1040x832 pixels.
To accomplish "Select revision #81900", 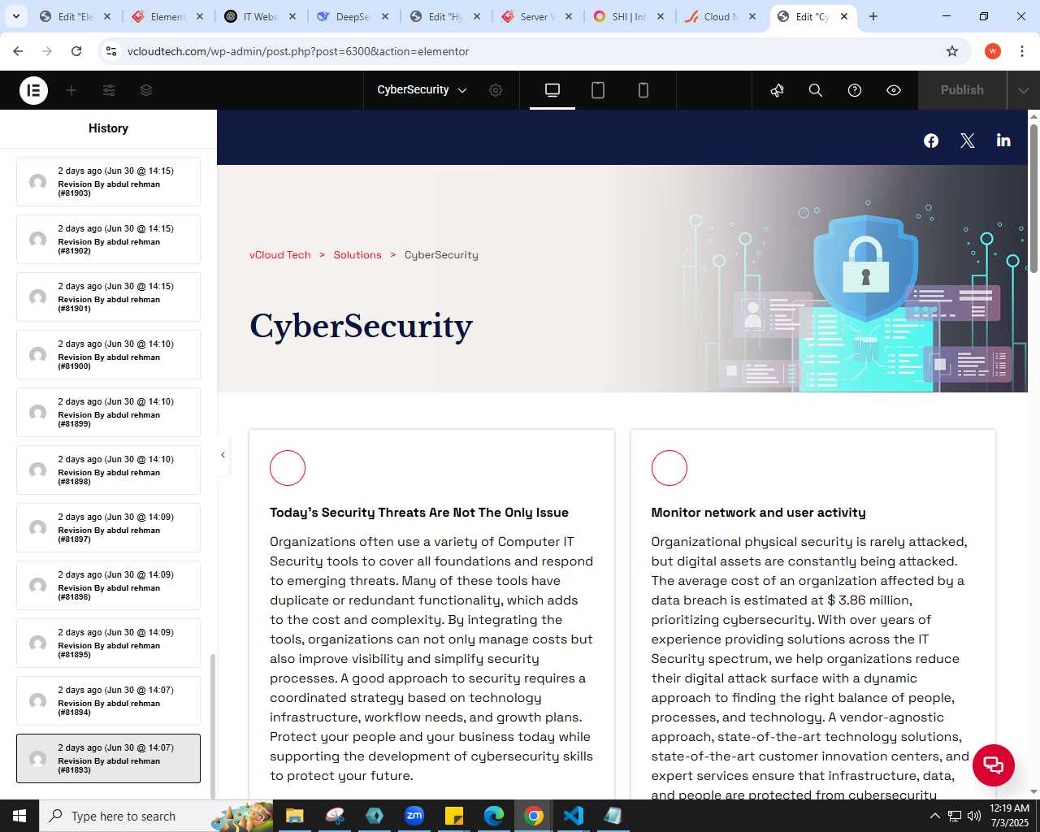I will point(108,355).
